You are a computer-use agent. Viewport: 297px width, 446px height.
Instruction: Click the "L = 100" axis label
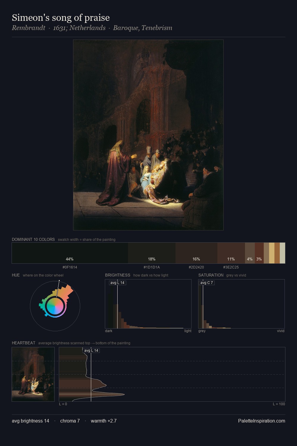(x=279, y=404)
